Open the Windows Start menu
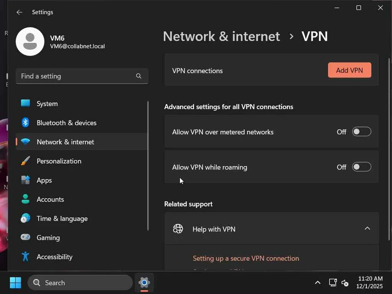Viewport: 392px width, 294px height. (15, 283)
